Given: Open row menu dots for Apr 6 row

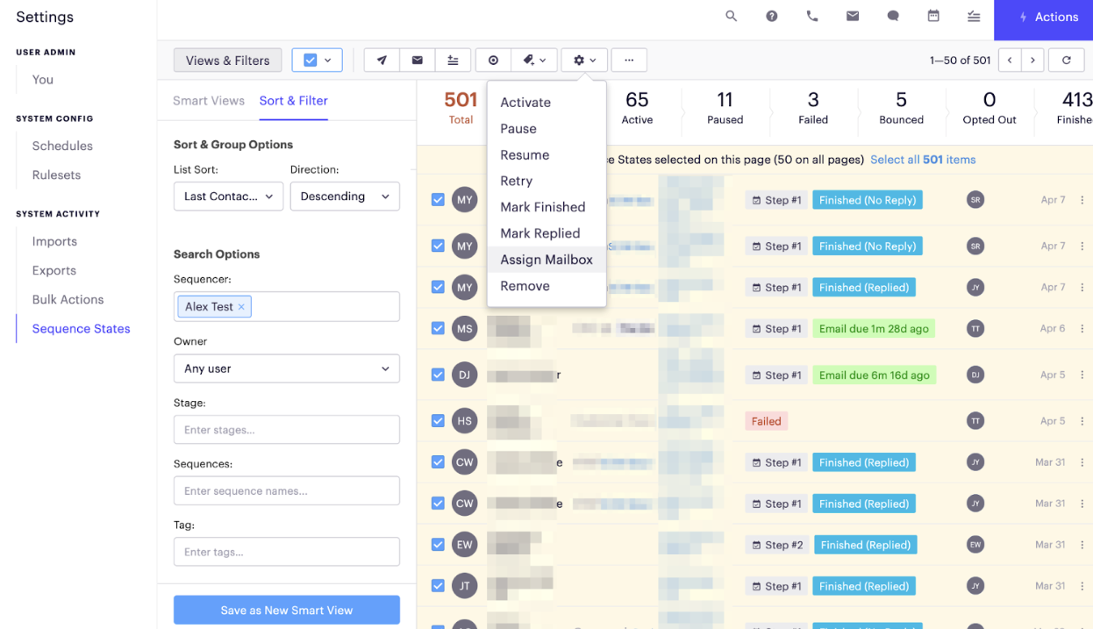Looking at the screenshot, I should 1082,328.
